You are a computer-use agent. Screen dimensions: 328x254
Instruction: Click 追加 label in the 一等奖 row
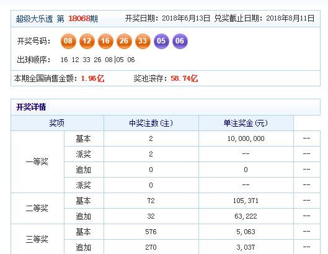[x=83, y=170]
